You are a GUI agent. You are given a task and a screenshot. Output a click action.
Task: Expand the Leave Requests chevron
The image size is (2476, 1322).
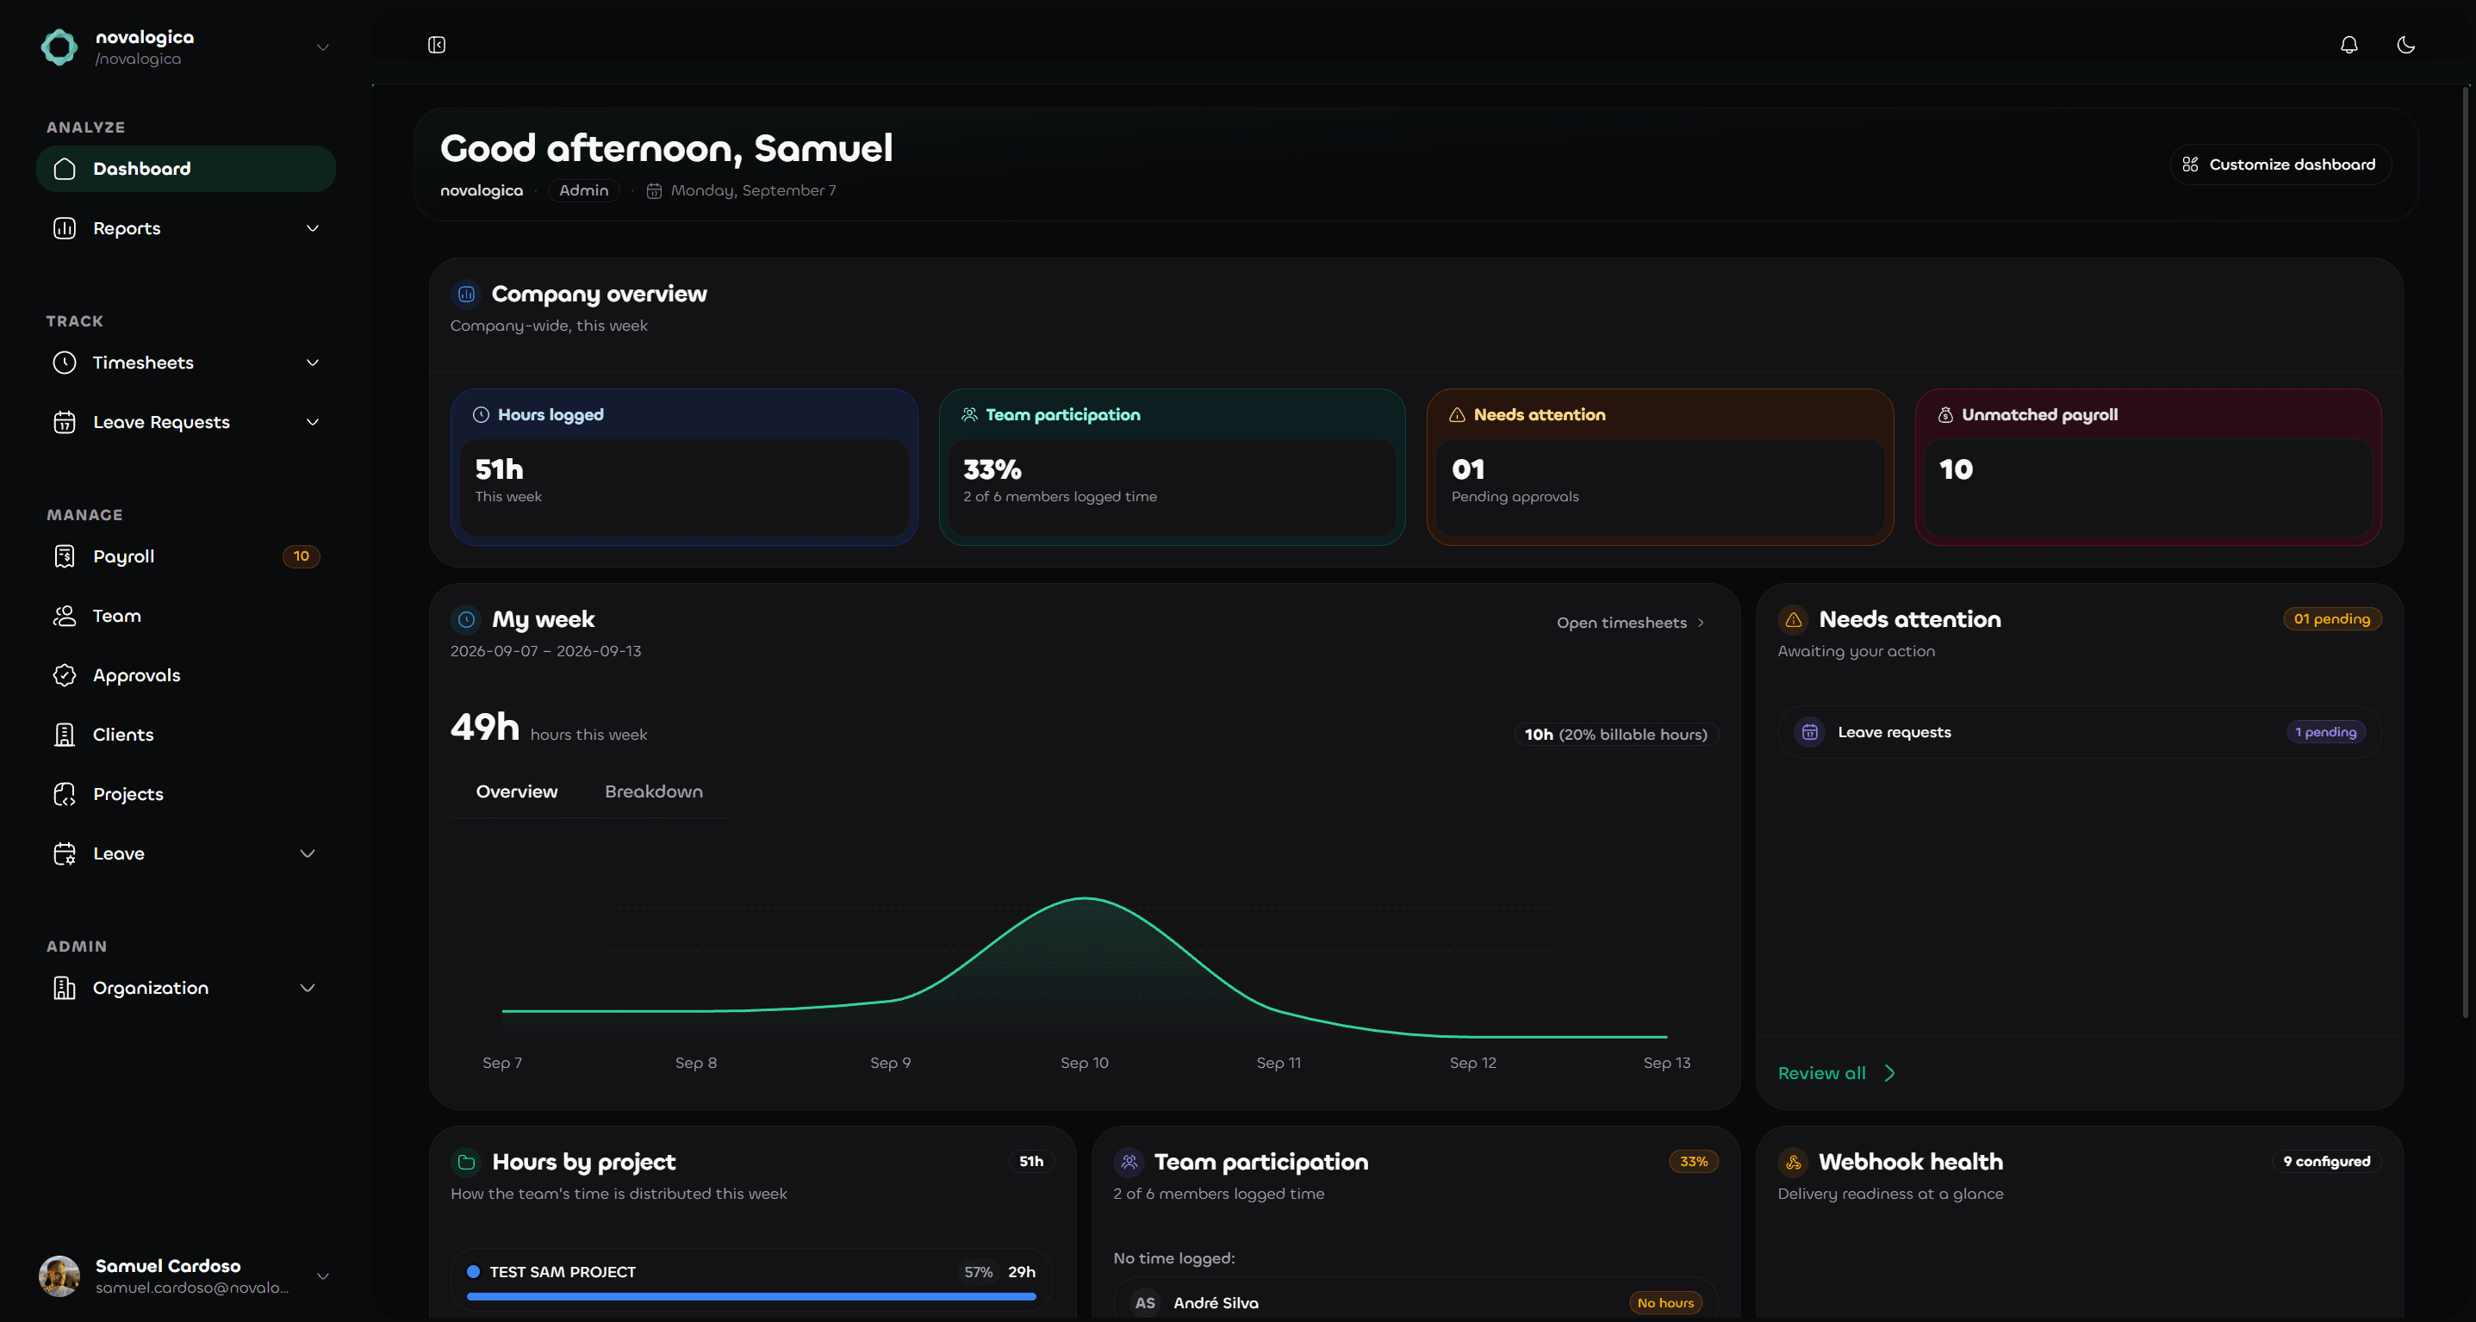click(313, 423)
